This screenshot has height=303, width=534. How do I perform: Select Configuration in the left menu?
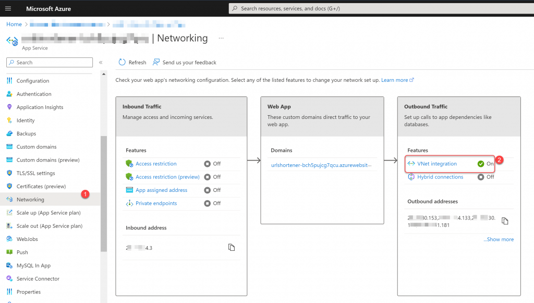click(x=33, y=81)
